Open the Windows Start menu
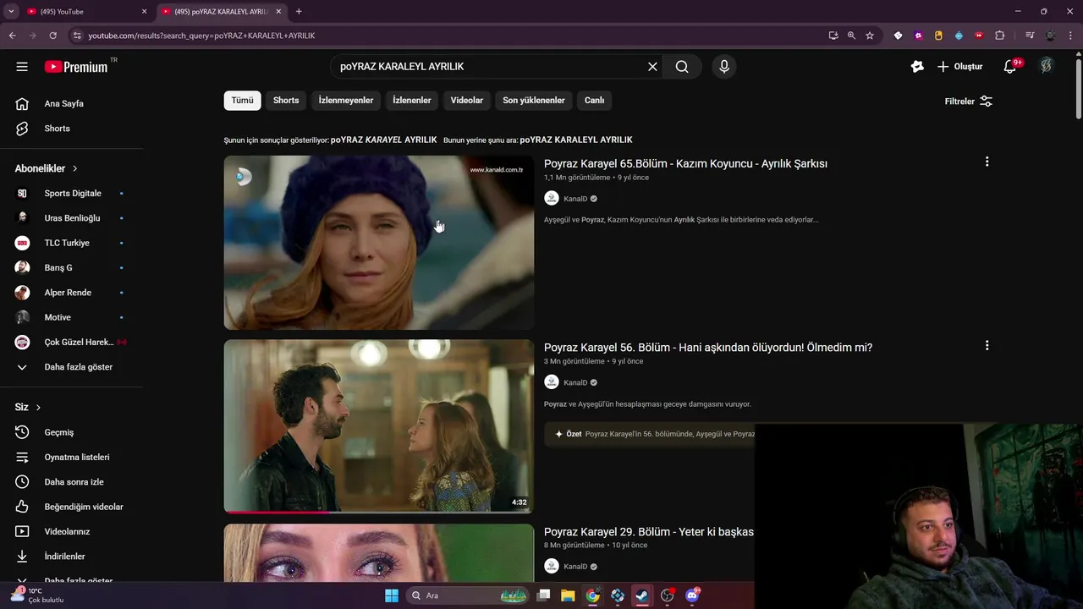The height and width of the screenshot is (609, 1083). (x=392, y=595)
